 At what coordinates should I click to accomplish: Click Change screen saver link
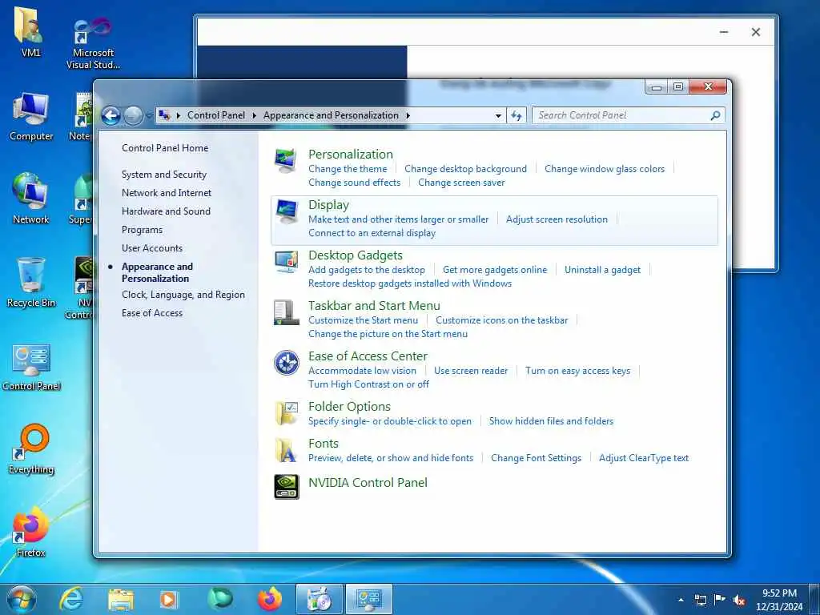coord(461,183)
